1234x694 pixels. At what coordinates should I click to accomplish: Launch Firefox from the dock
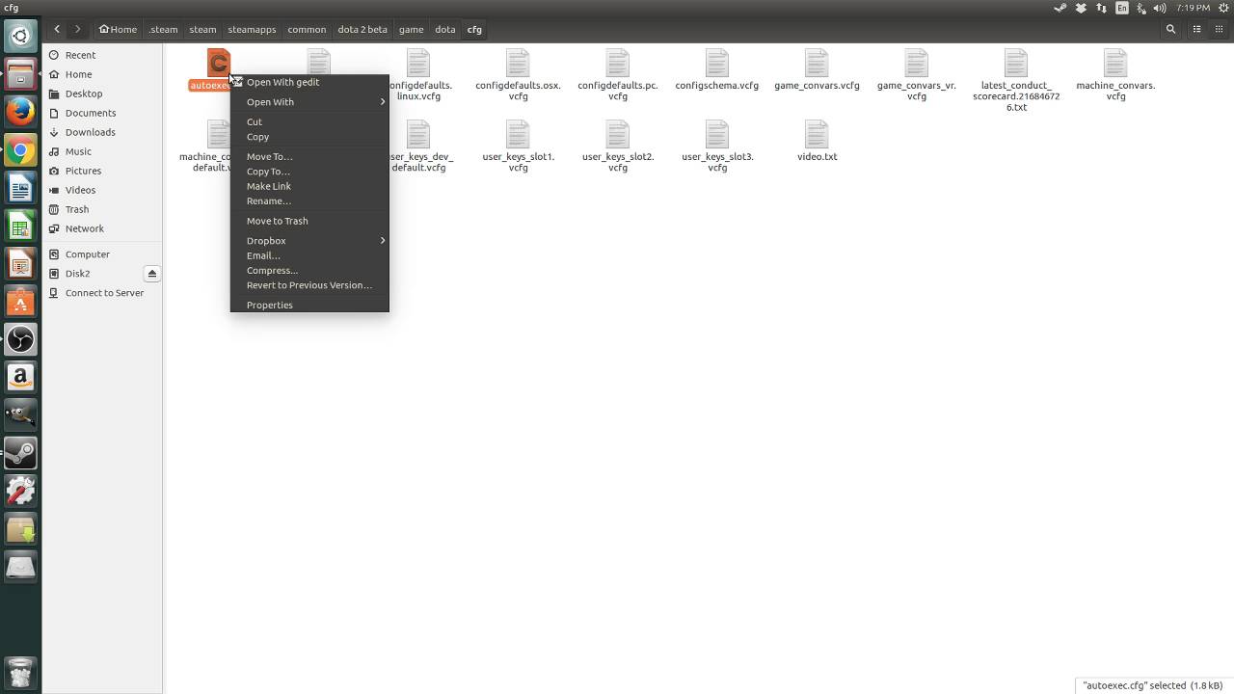pyautogui.click(x=20, y=112)
